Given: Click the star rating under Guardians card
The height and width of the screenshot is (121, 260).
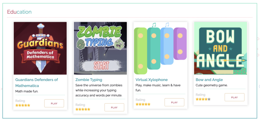Looking at the screenshot, I should click(23, 105).
